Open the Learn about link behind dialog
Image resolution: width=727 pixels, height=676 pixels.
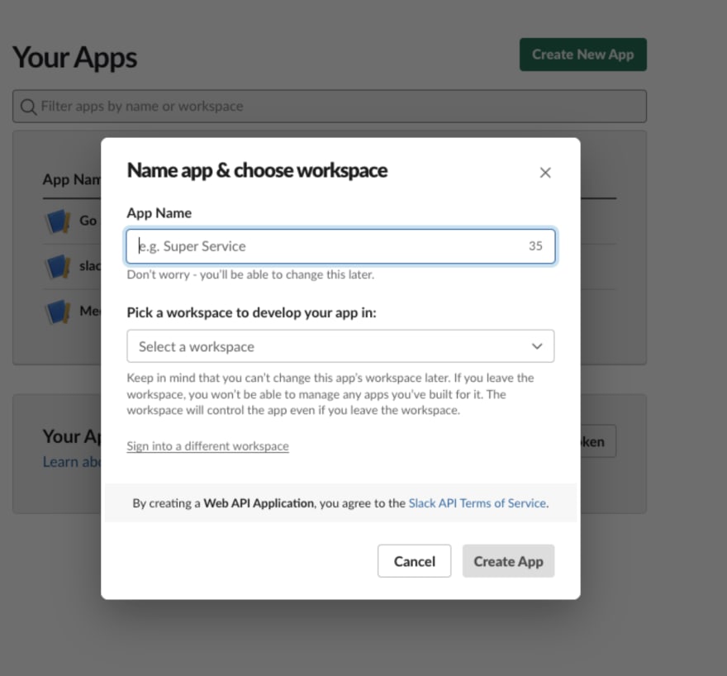click(x=71, y=462)
